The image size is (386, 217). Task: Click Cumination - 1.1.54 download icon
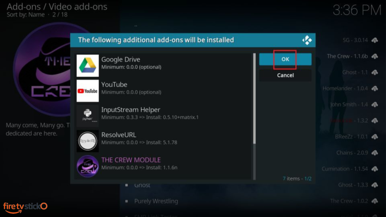(x=375, y=169)
